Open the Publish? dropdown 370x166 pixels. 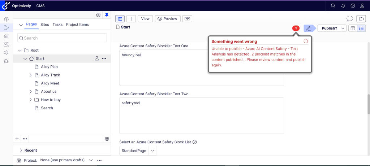(332, 28)
